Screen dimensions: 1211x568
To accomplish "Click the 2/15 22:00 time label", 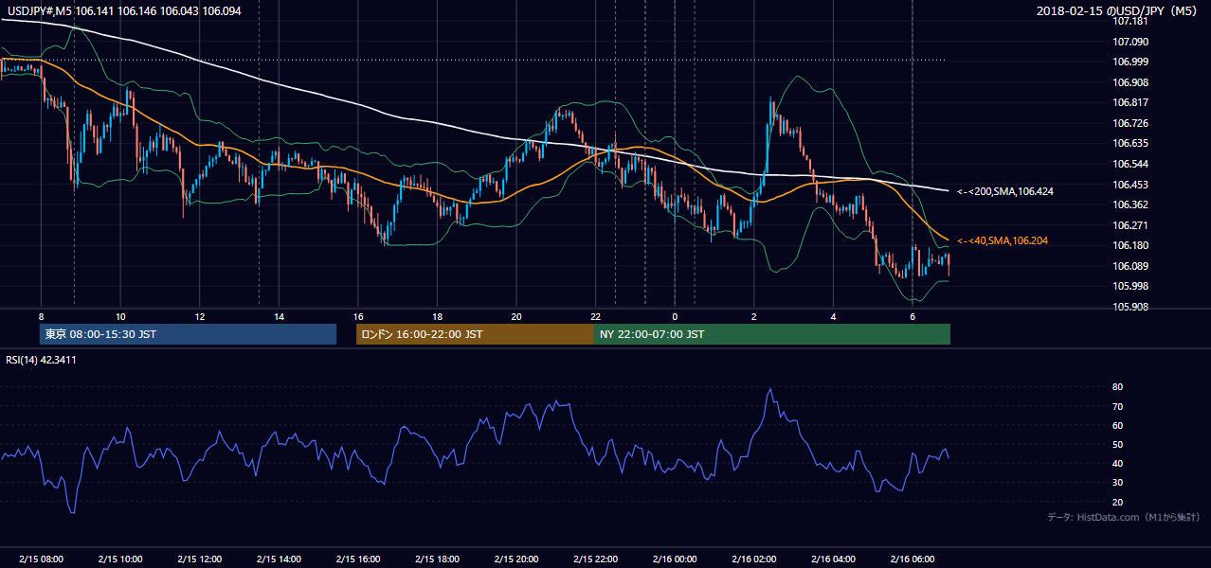I will [595, 559].
